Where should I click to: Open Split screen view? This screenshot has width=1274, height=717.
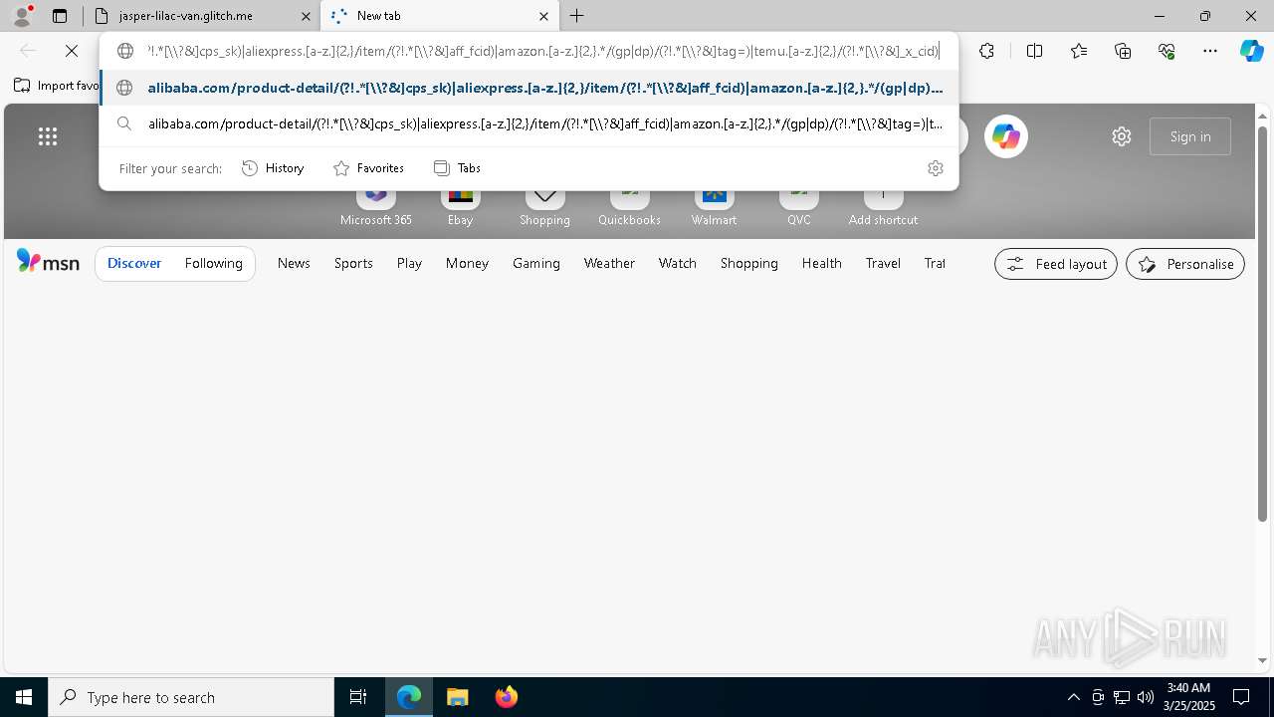pyautogui.click(x=1034, y=51)
